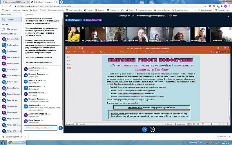Click the headphones listen-only audio button
Viewport: 232px width, 145px height.
coord(144,129)
